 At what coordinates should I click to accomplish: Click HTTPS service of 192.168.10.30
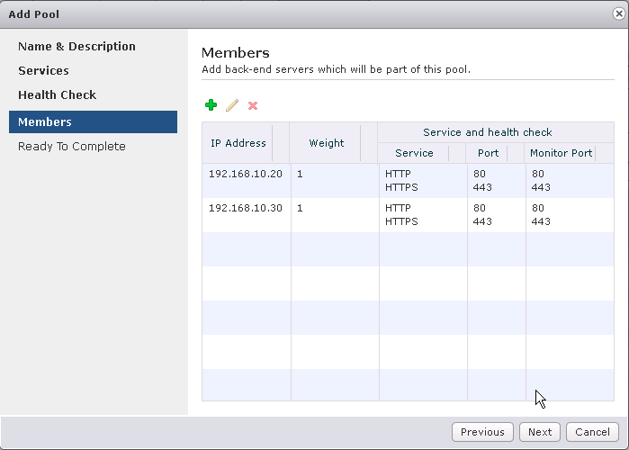(x=401, y=221)
